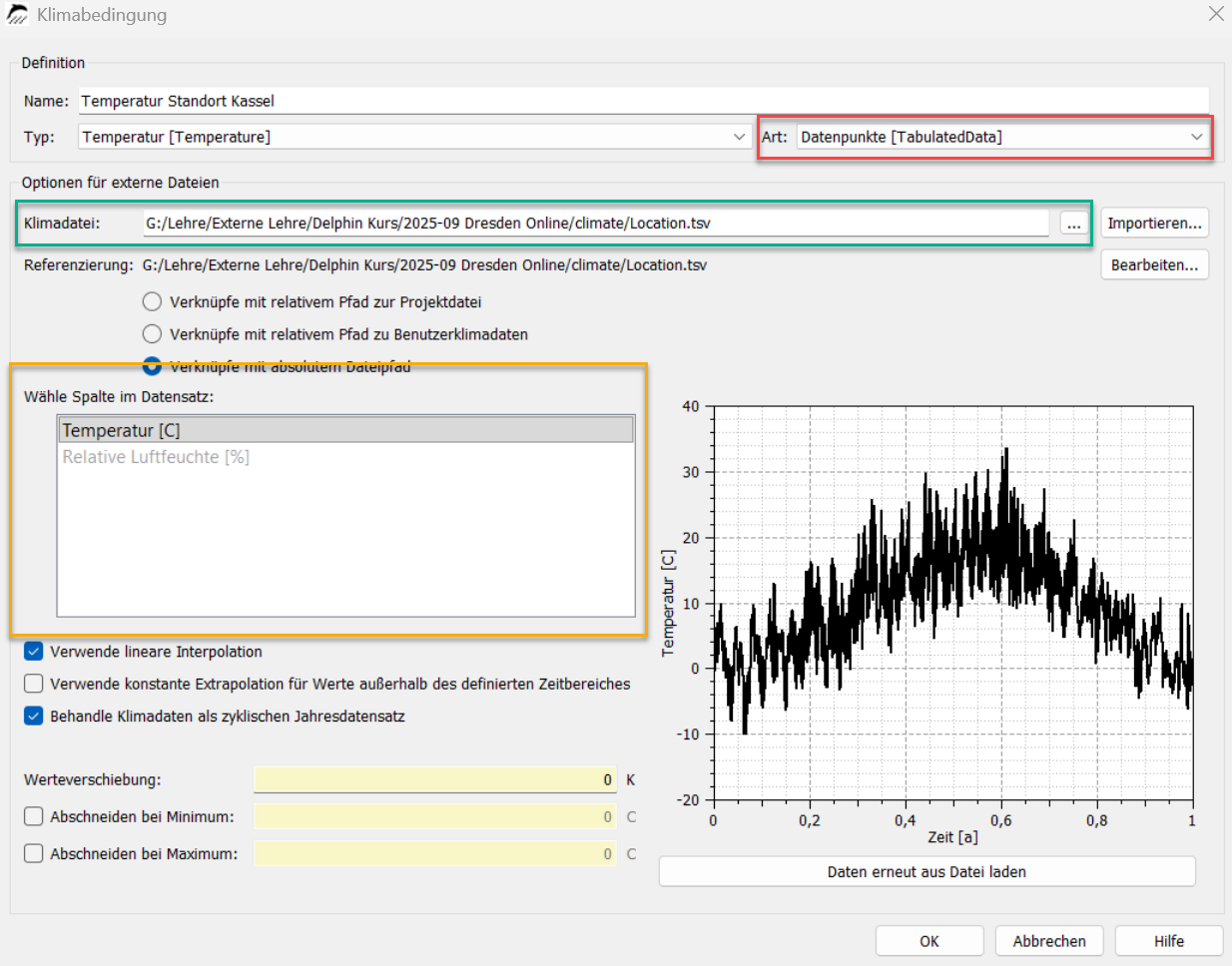Click the Abschneiden bei Minimum value field
1232x966 pixels.
(x=435, y=816)
